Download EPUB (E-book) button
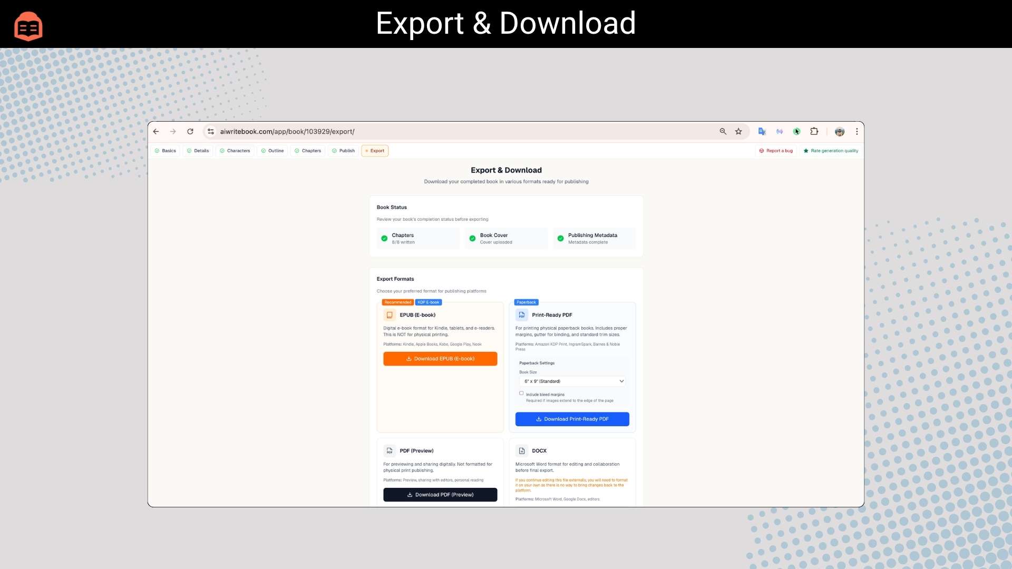The width and height of the screenshot is (1012, 569). [440, 359]
